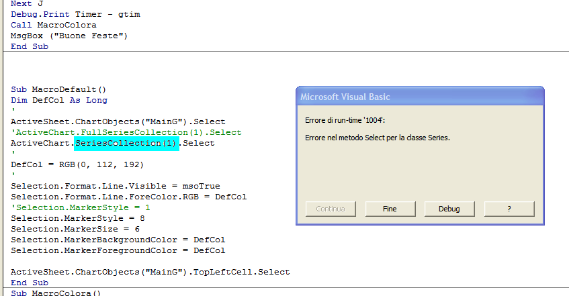Click the line 'Selection.MarkerSize = 6'
The image size is (569, 296).
[x=75, y=229]
